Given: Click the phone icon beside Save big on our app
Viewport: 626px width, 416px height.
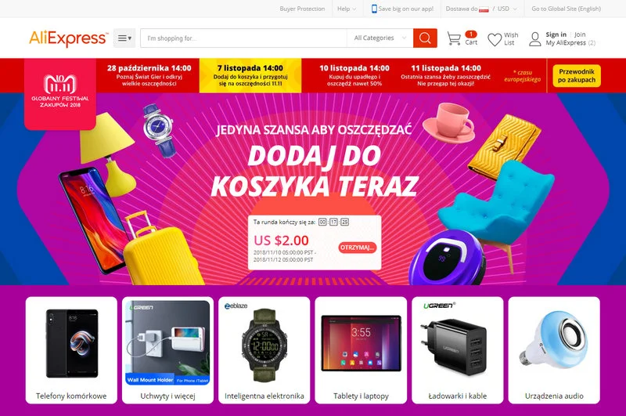Looking at the screenshot, I should [374, 9].
